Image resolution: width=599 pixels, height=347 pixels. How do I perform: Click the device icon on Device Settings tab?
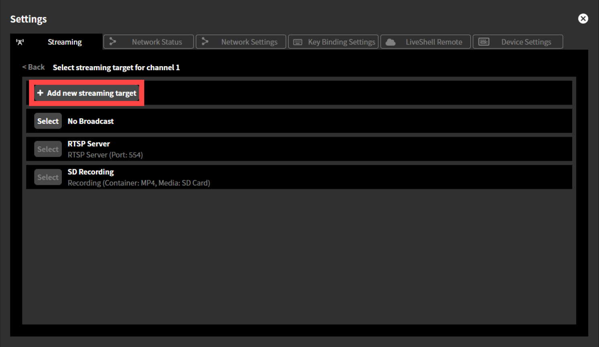[x=484, y=41]
